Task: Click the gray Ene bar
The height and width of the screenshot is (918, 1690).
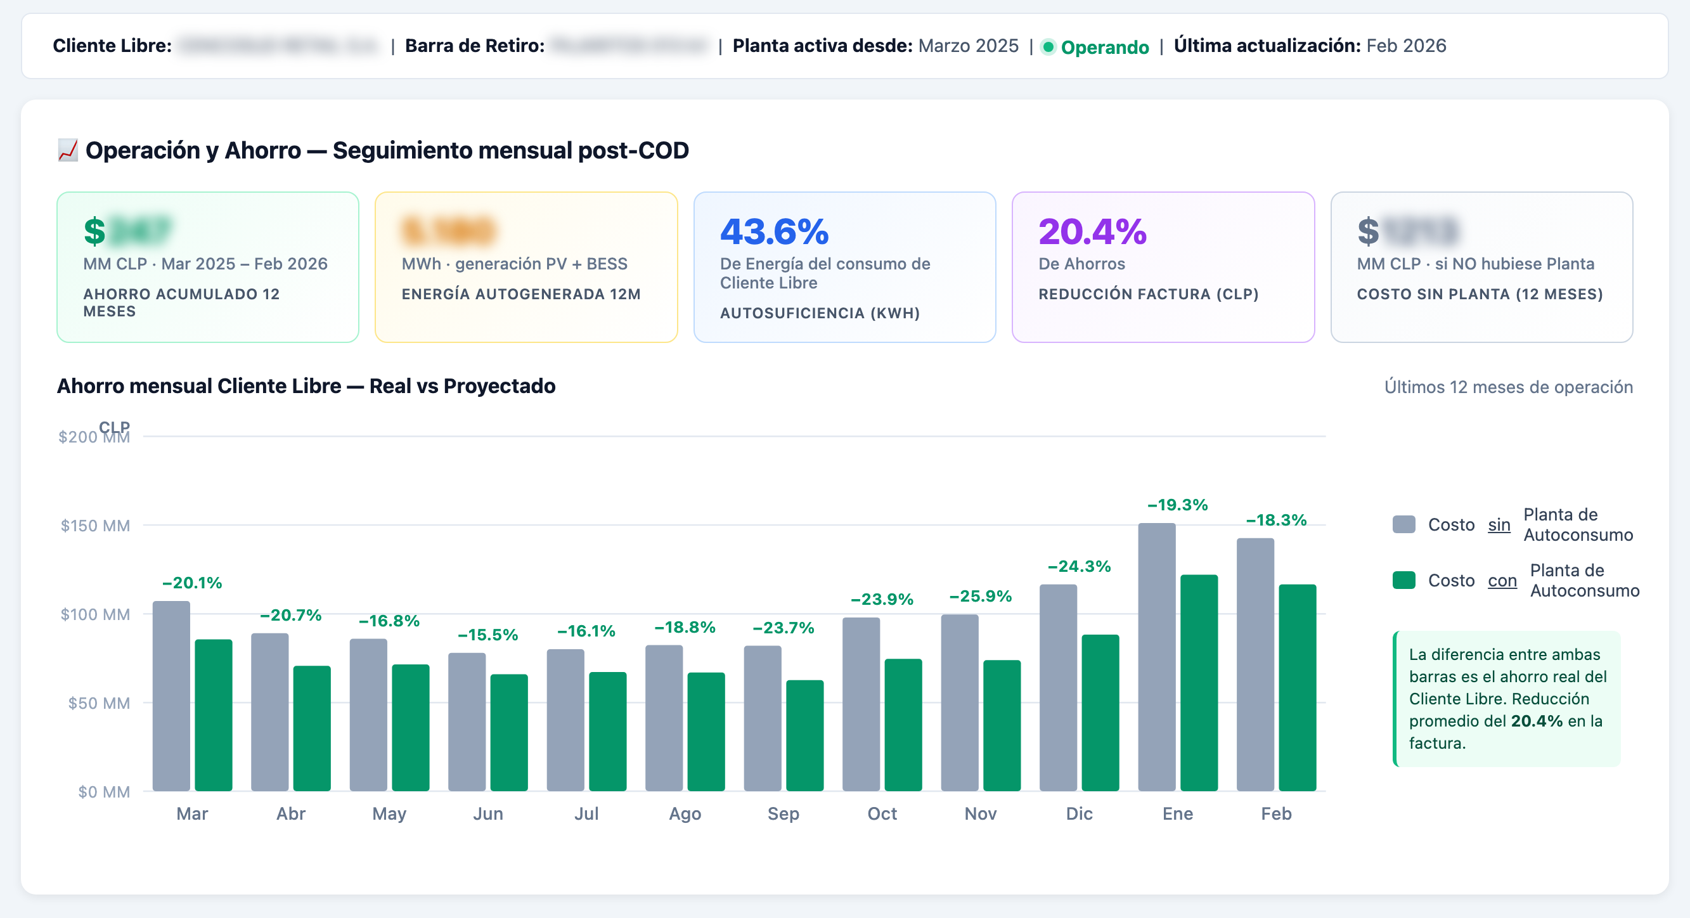Action: click(1156, 656)
